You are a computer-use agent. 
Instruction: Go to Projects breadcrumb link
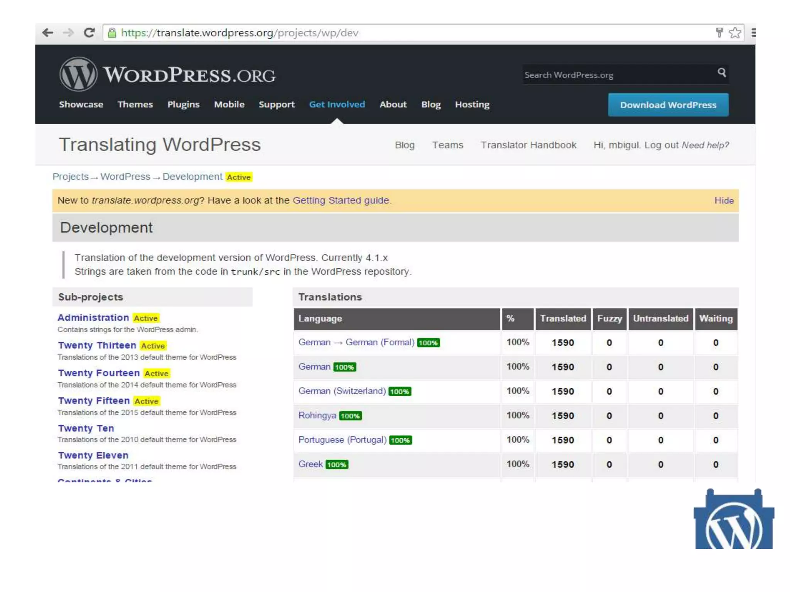(70, 177)
